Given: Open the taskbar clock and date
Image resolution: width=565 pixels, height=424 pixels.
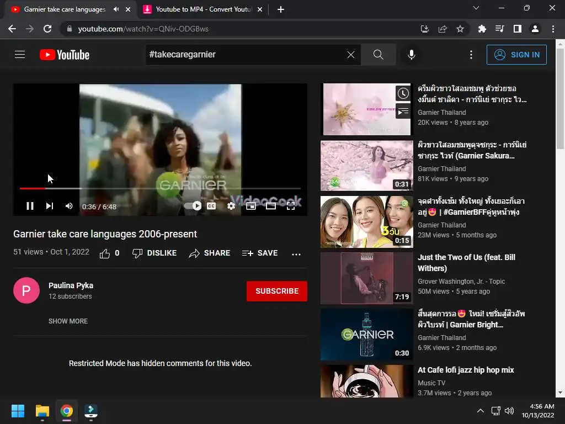Looking at the screenshot, I should point(537,411).
